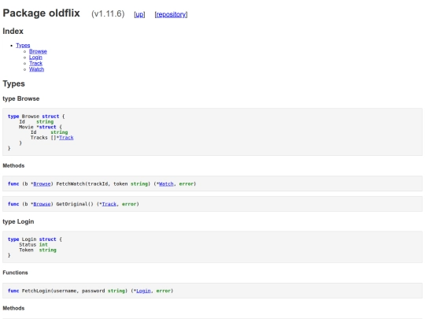The width and height of the screenshot is (425, 319).
Task: Follow the Track link in Tracks field
Action: 66,138
